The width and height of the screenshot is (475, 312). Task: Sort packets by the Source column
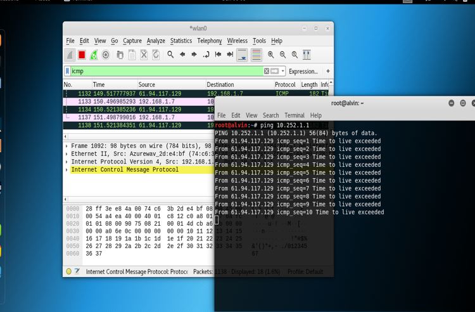point(172,84)
